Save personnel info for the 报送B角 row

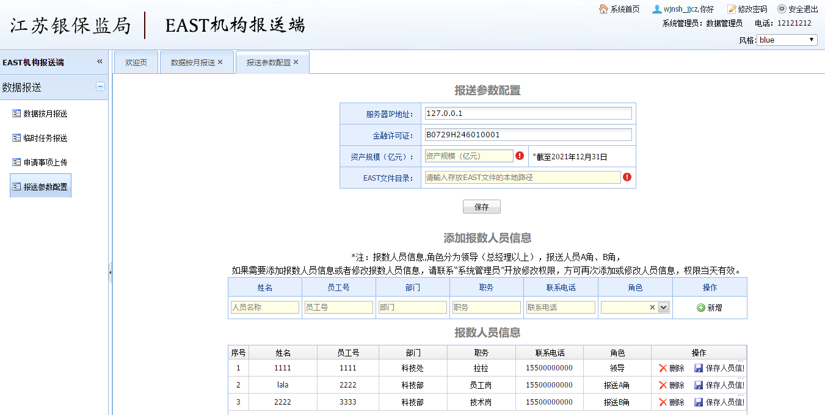[x=719, y=402]
